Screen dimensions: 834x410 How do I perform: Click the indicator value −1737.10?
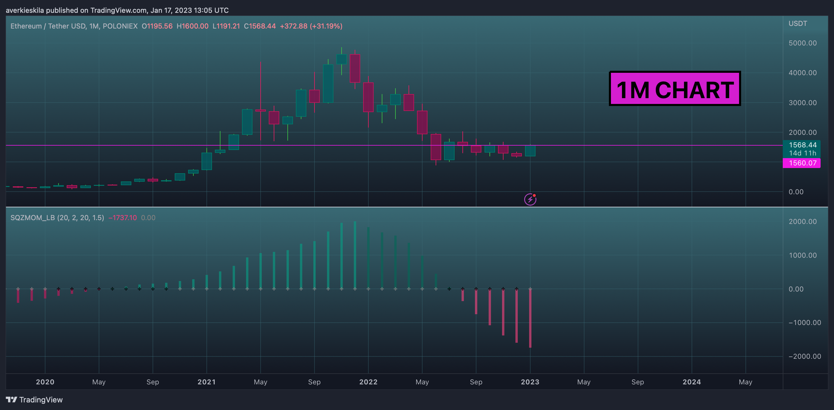tap(122, 218)
